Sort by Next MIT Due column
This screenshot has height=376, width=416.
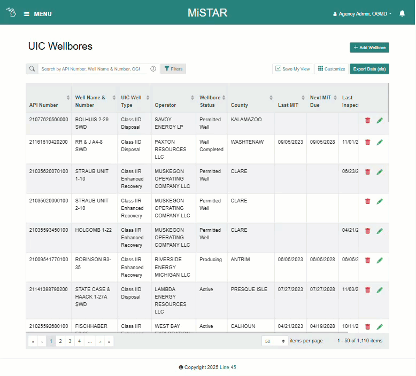[335, 98]
